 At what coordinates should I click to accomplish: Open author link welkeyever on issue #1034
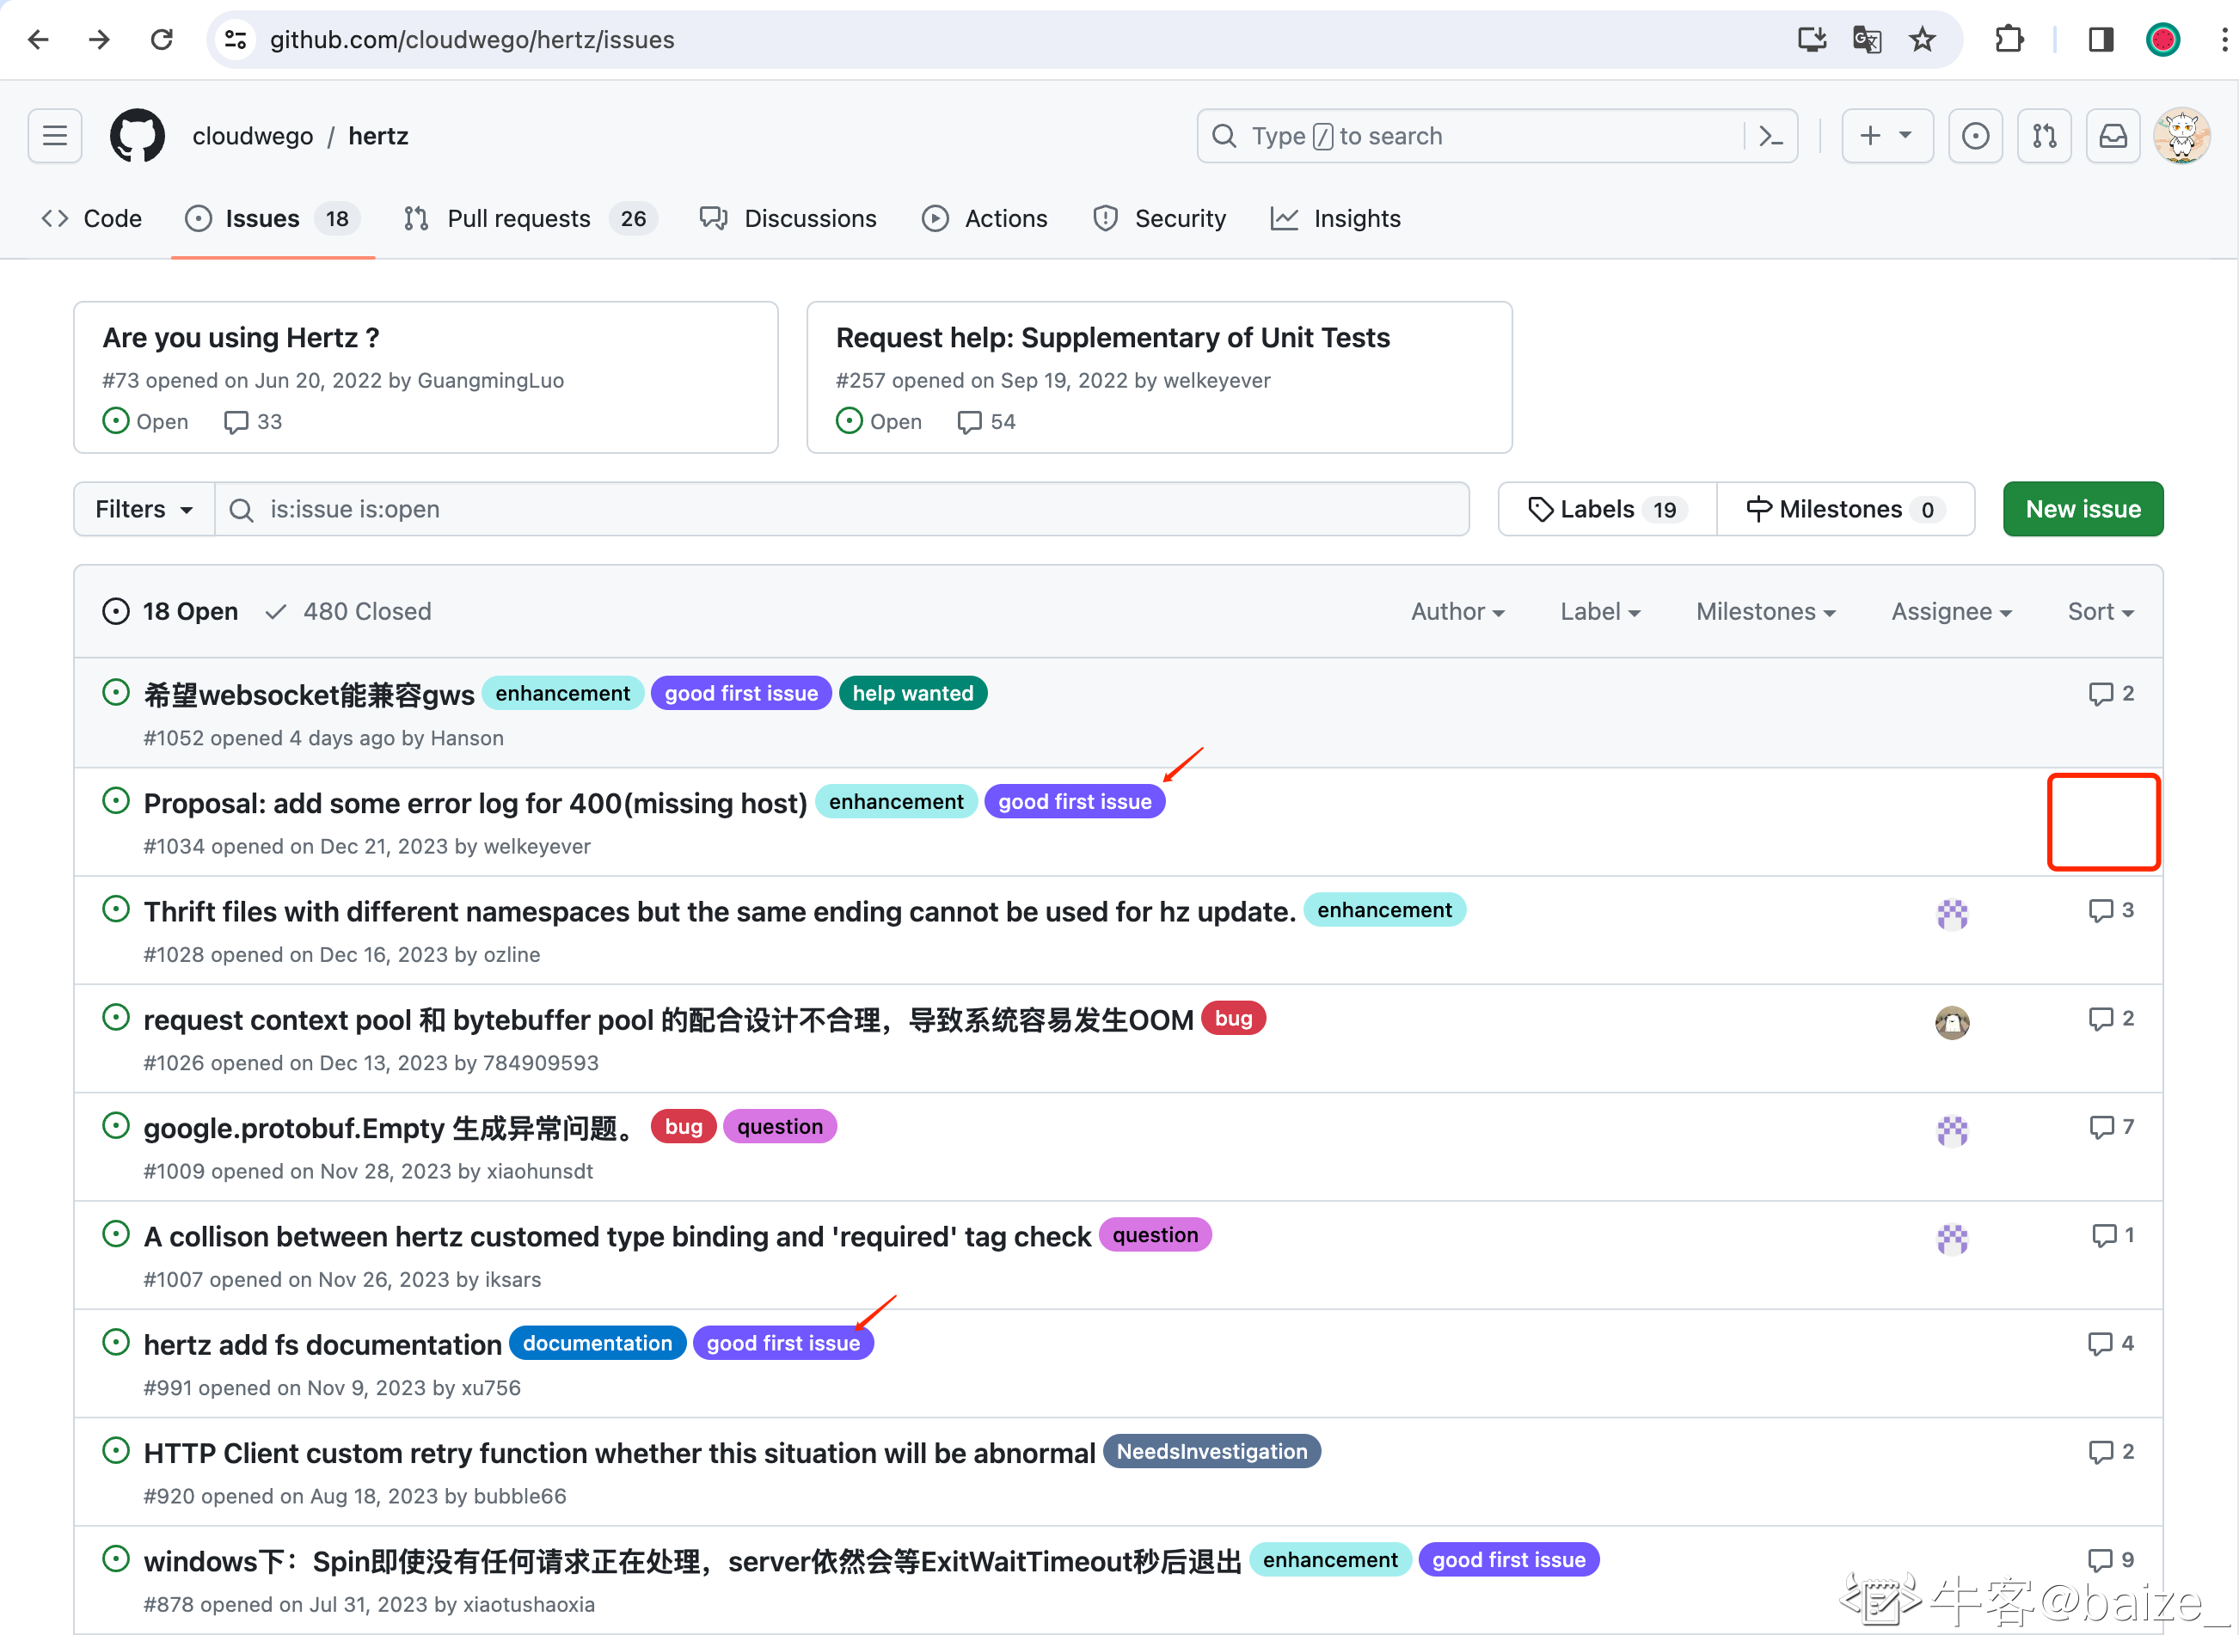[x=537, y=846]
